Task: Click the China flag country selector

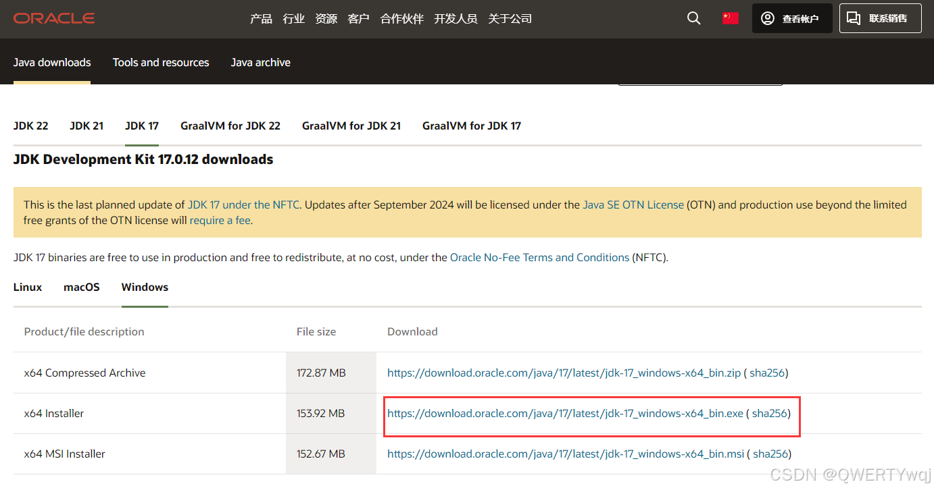Action: [x=730, y=18]
